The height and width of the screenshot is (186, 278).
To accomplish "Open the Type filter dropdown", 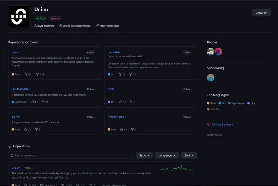I will pyautogui.click(x=144, y=155).
